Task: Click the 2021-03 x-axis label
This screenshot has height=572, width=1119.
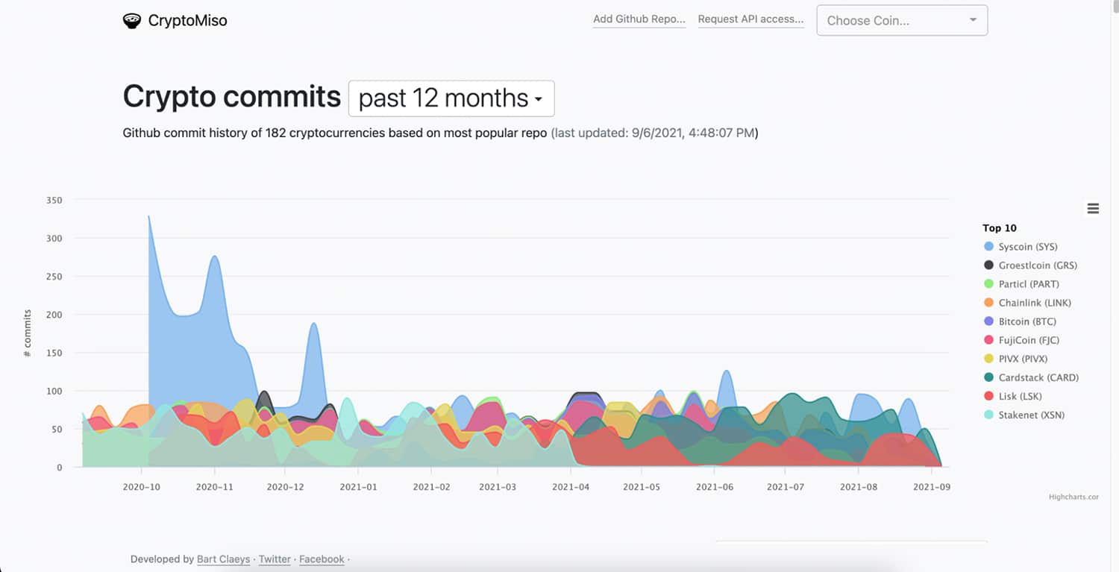Action: pos(498,487)
